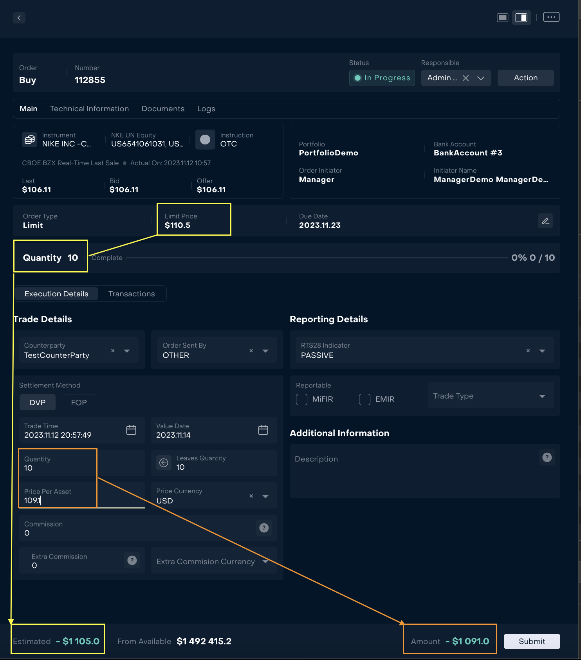
Task: Switch to full-width layout view icon
Action: click(x=502, y=18)
